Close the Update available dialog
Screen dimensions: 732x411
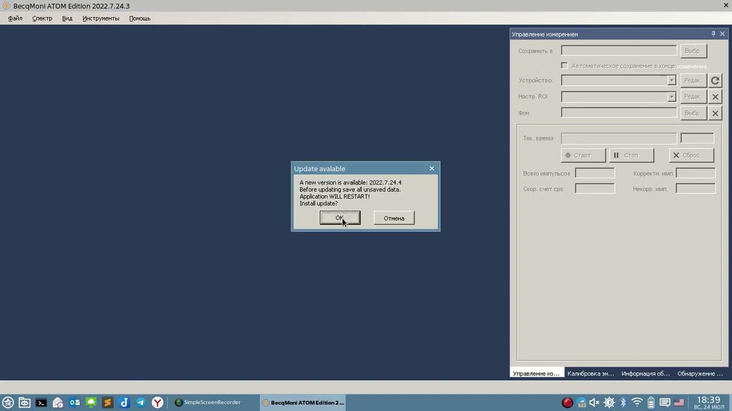point(432,168)
